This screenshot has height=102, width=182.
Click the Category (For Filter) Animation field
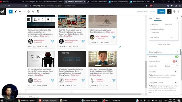tap(164, 33)
